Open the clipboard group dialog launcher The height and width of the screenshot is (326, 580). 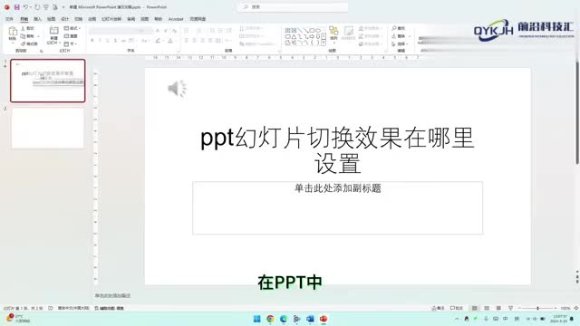(41, 51)
